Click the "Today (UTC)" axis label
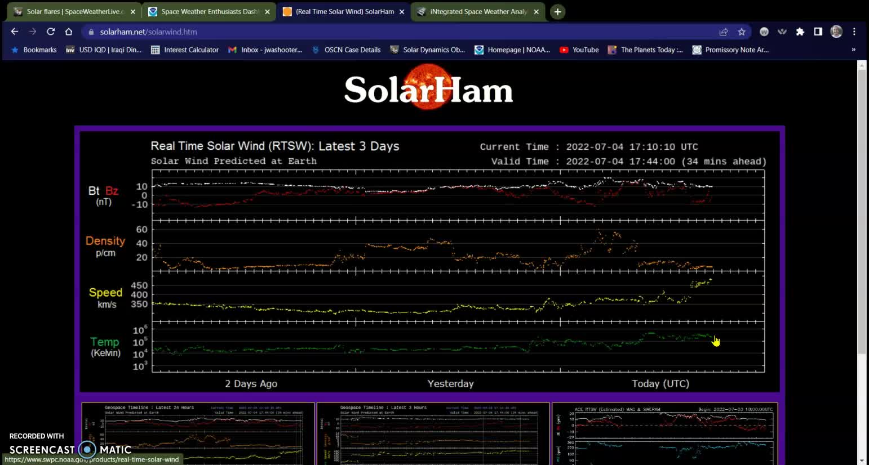869x465 pixels. click(x=660, y=383)
